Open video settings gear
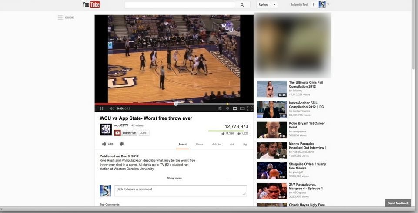The width and height of the screenshot is (418, 213). [220, 108]
